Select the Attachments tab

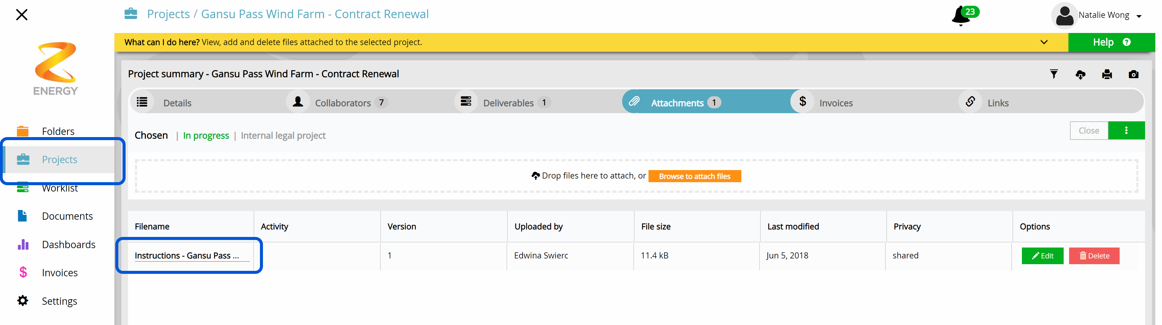[x=706, y=102]
